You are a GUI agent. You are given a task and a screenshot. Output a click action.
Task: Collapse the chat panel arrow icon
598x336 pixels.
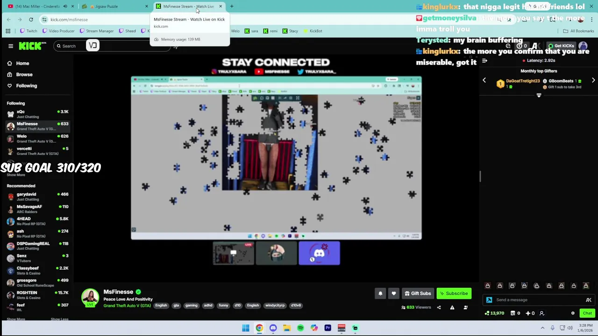point(484,61)
